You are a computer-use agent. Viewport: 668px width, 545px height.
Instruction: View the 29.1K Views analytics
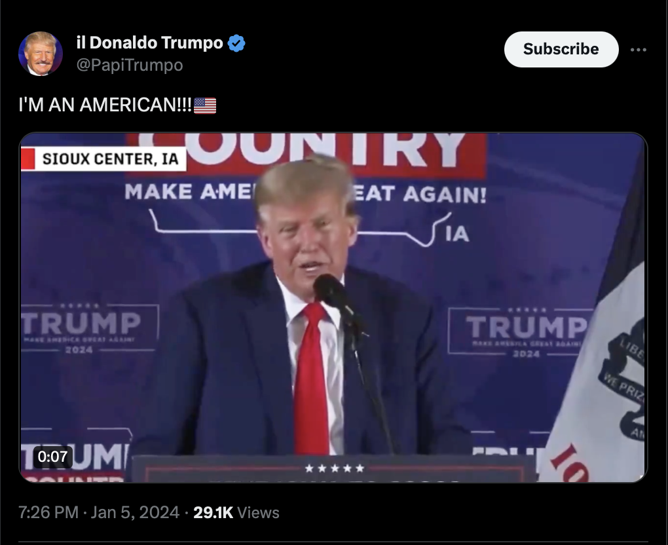(236, 512)
